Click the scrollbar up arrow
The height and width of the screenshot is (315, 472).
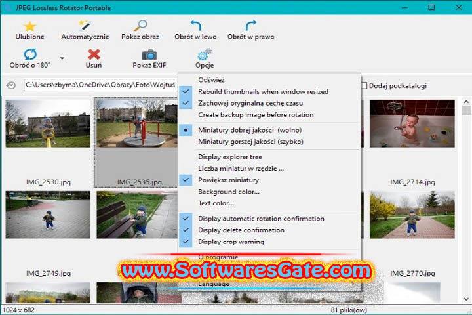coord(466,102)
